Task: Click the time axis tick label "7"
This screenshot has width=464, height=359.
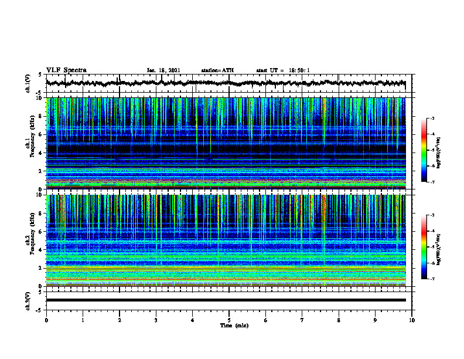Action: (x=302, y=320)
